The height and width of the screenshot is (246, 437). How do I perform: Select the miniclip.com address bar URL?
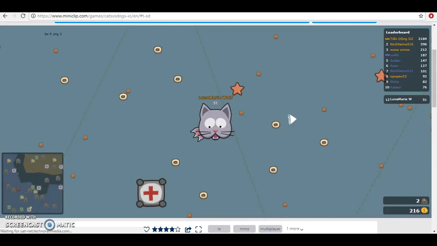(x=94, y=16)
